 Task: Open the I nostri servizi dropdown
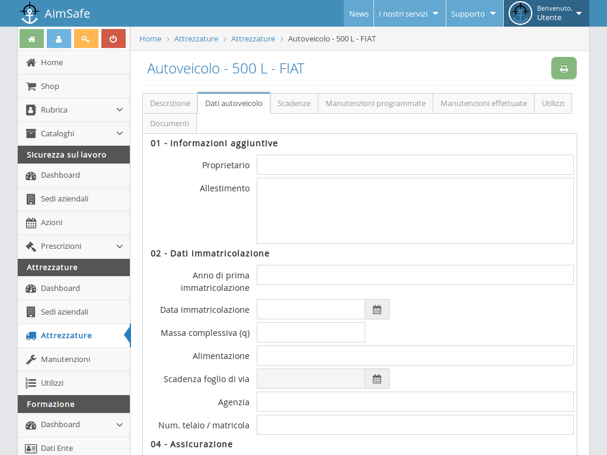(410, 14)
